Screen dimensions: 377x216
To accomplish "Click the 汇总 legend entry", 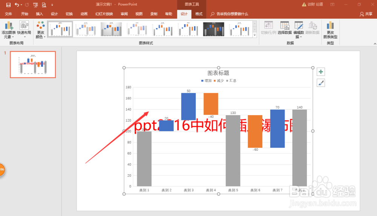I will pyautogui.click(x=231, y=81).
